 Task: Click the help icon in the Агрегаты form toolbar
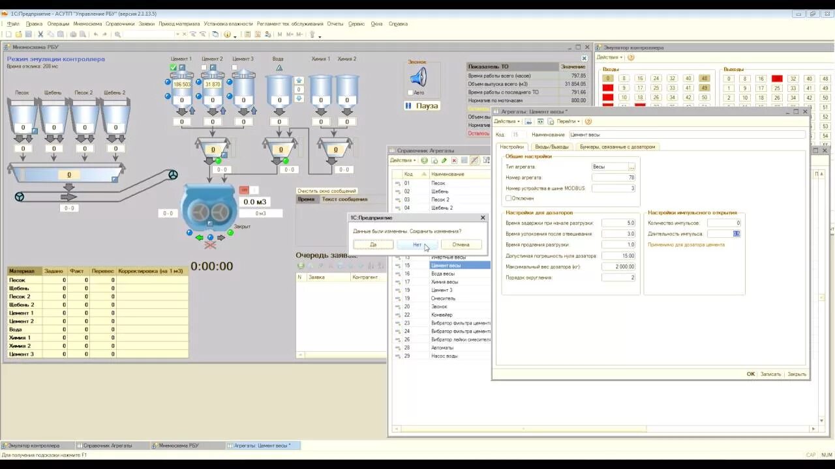pyautogui.click(x=588, y=121)
